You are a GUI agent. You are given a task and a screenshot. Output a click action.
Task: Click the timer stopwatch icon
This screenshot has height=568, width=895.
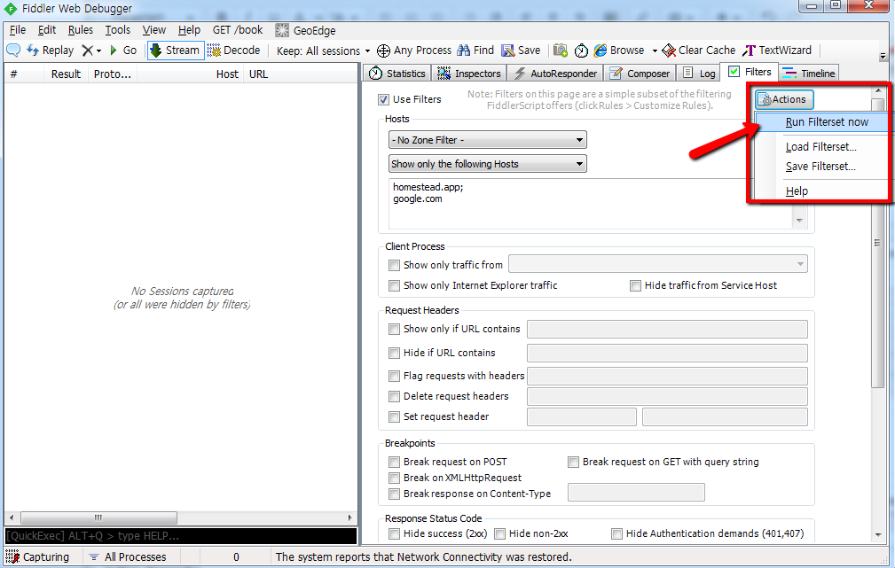[581, 51]
